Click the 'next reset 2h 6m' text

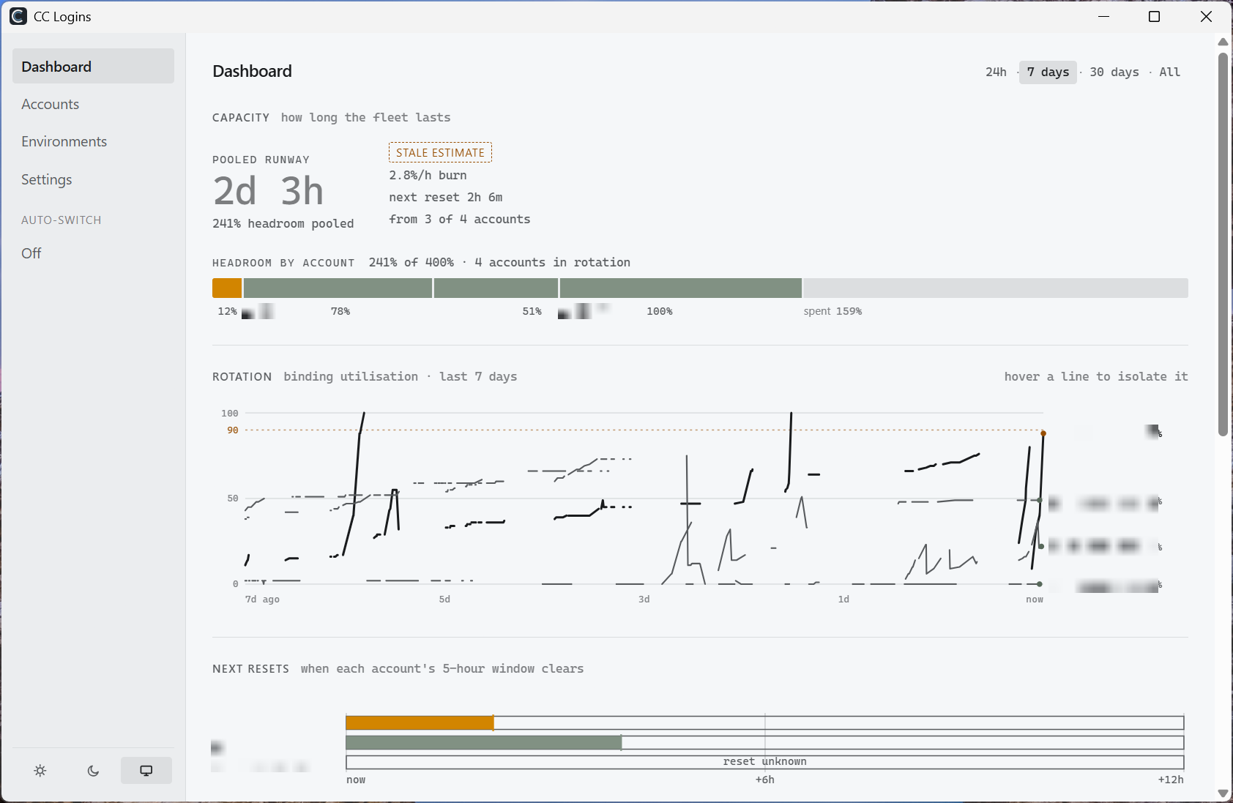pos(446,197)
